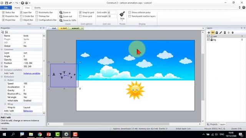Disable Snap to grid checkbox
The height and width of the screenshot is (138, 246).
click(80, 12)
